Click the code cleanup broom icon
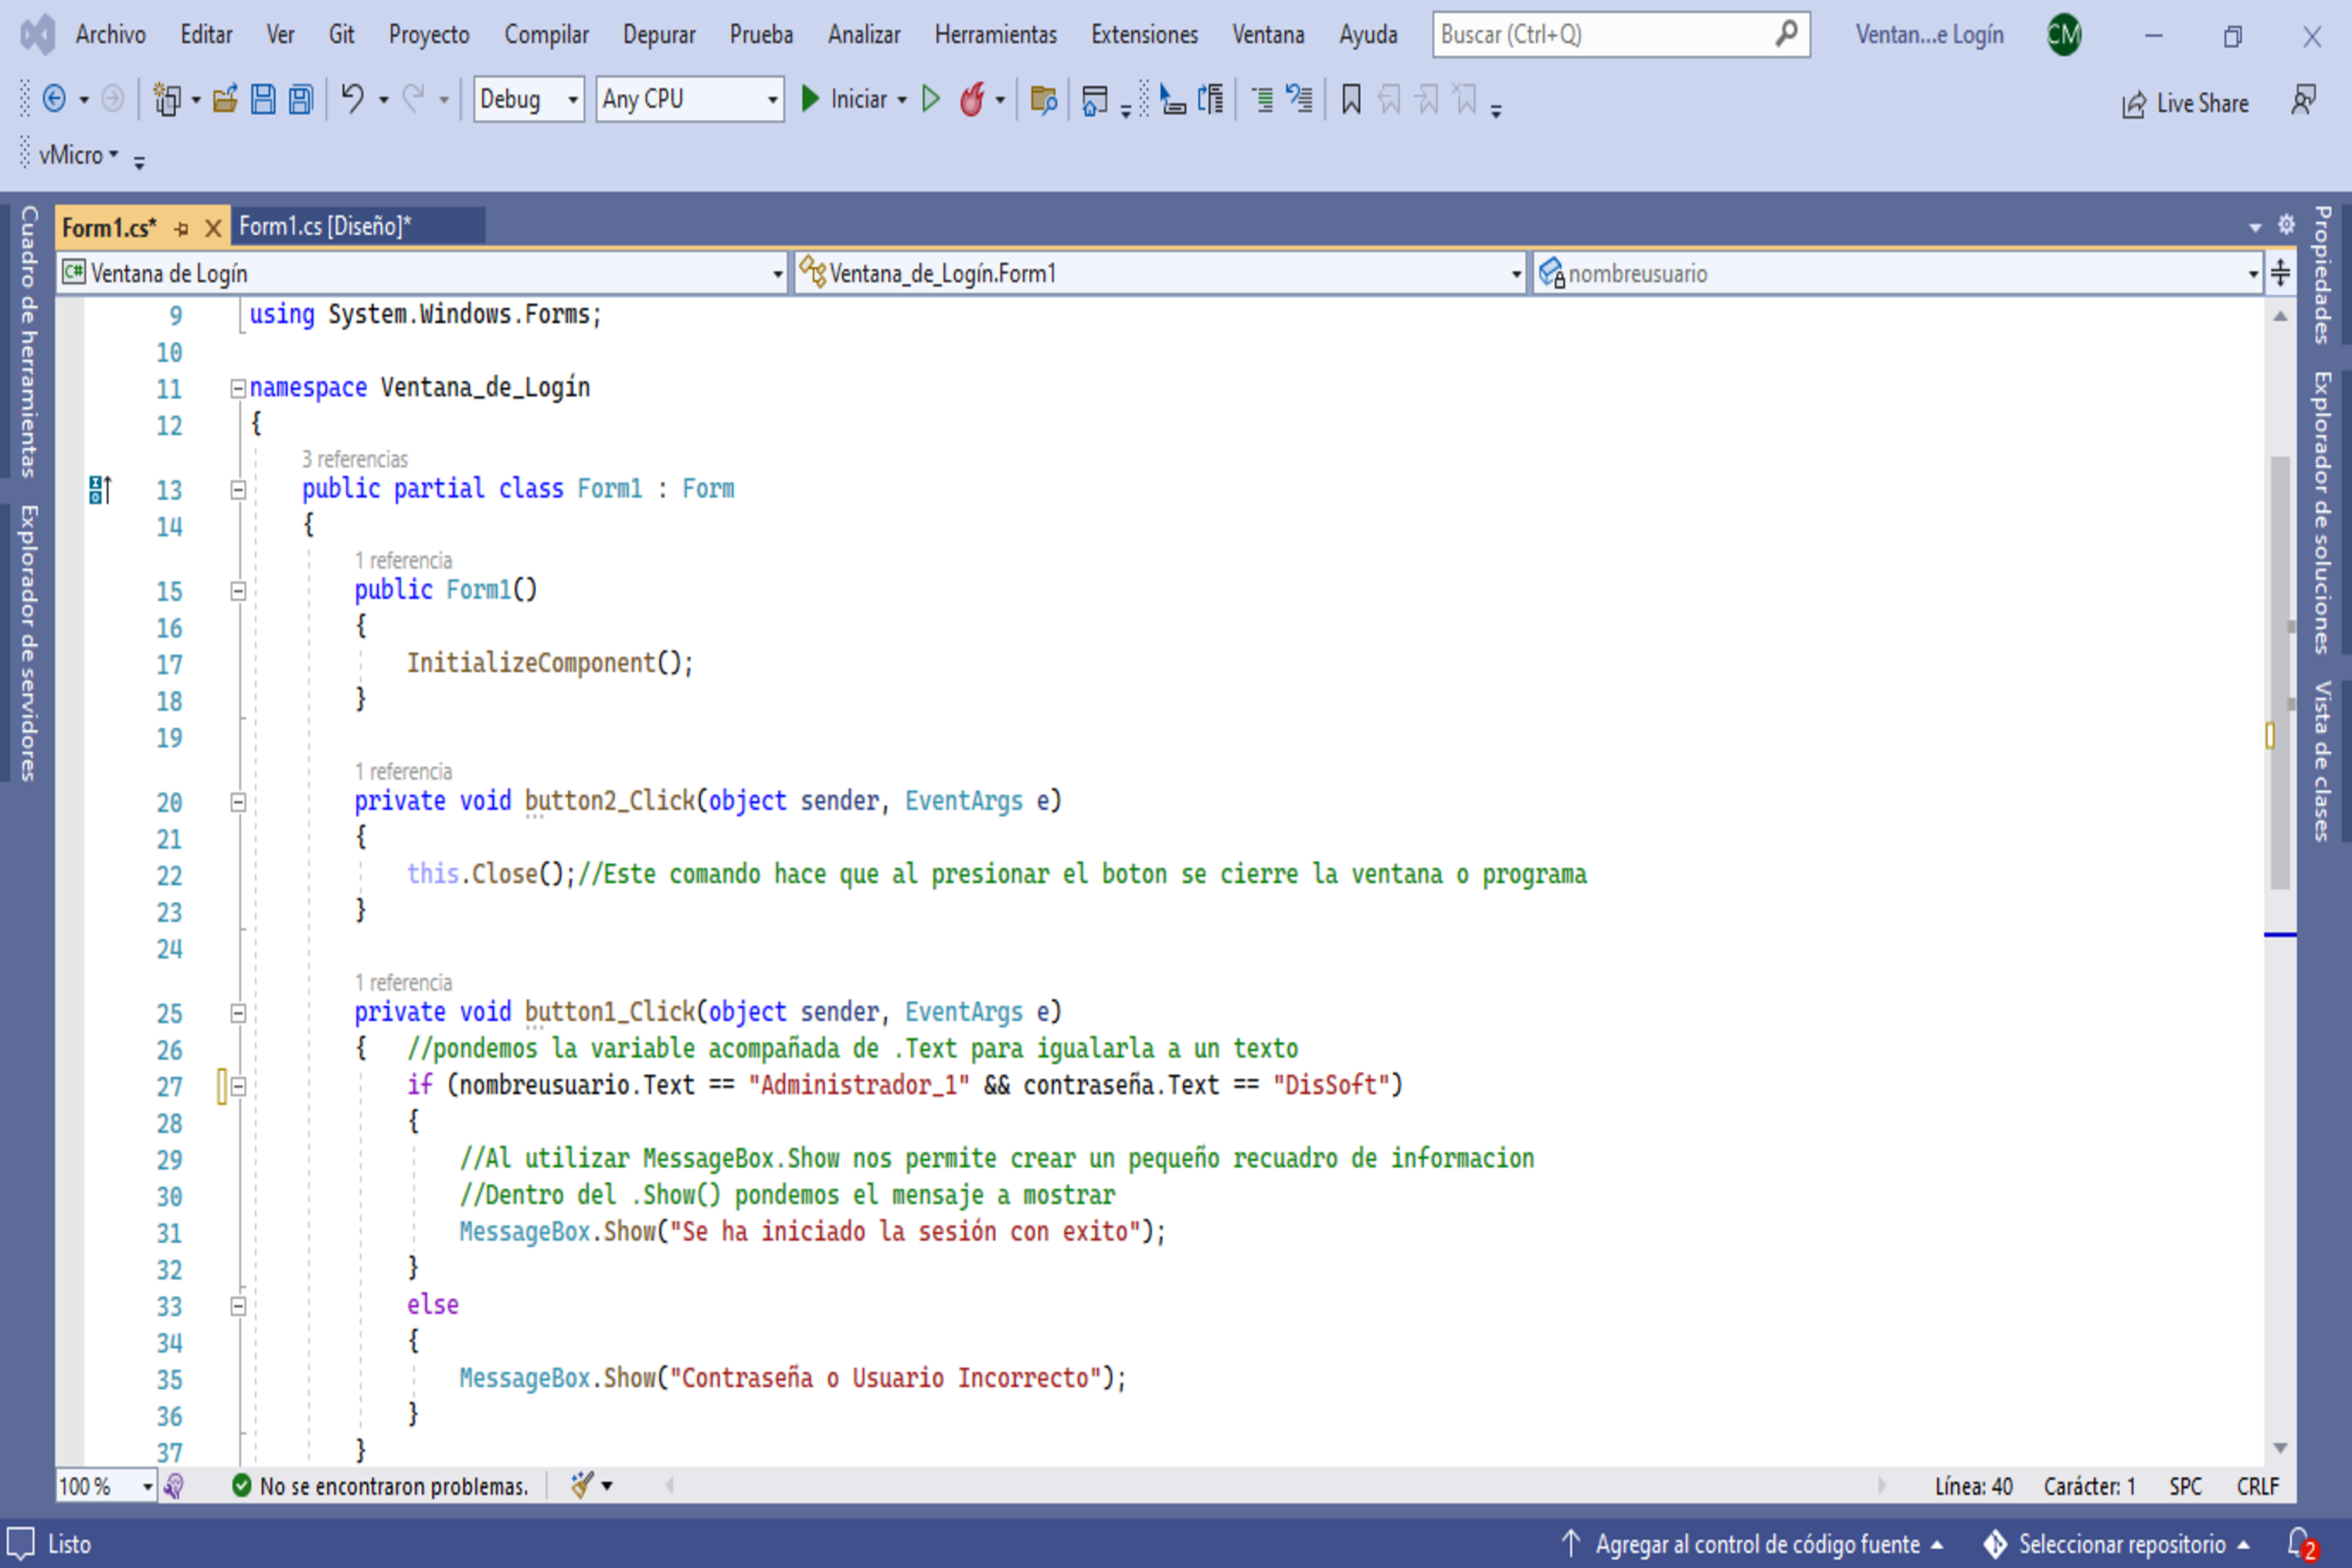 click(x=582, y=1485)
